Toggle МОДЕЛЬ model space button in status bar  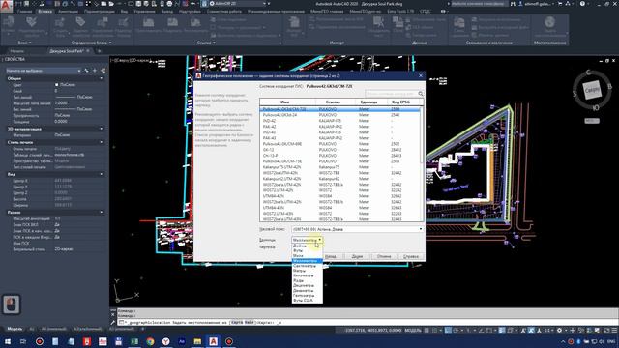[x=413, y=331]
